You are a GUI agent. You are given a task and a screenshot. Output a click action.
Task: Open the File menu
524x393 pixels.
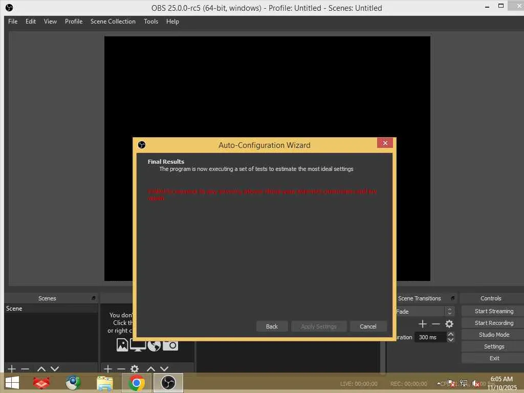13,21
